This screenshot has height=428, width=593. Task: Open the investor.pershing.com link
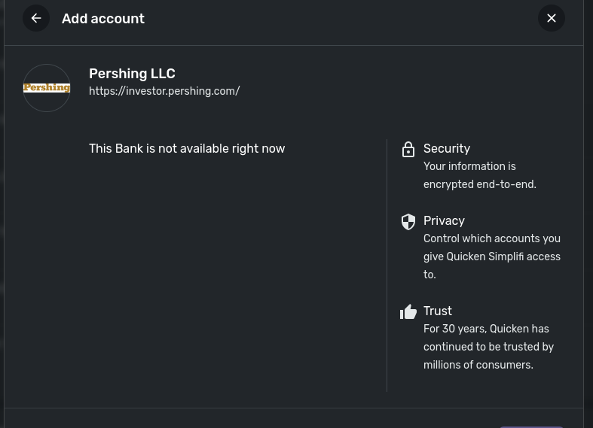click(164, 91)
